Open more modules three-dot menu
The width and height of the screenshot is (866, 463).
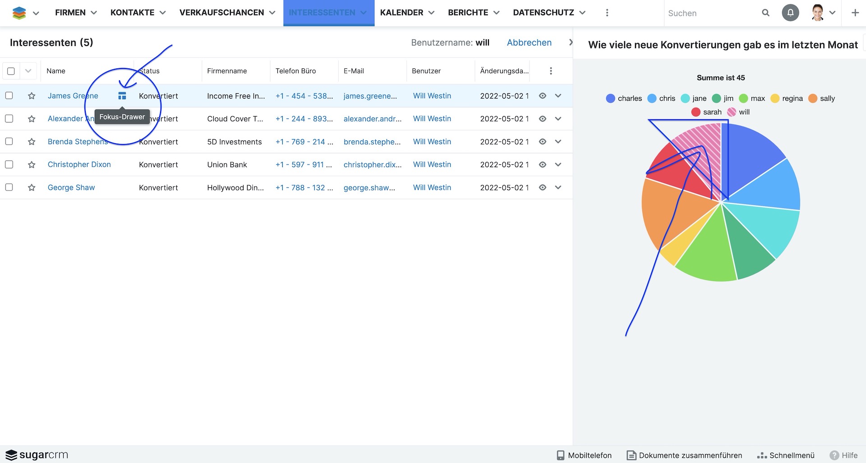607,13
